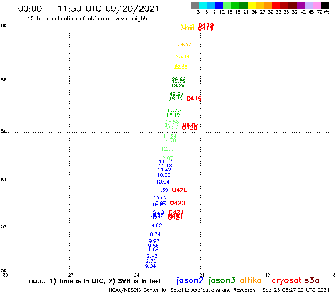Image resolution: width=335 pixels, height=294 pixels.
Task: Click the longitude axis label -21
Action: click(x=201, y=275)
